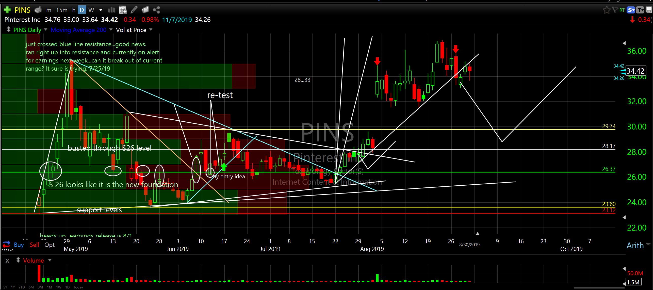The height and width of the screenshot is (290, 653).
Task: Select the YTD range tab
Action: (x=22, y=287)
